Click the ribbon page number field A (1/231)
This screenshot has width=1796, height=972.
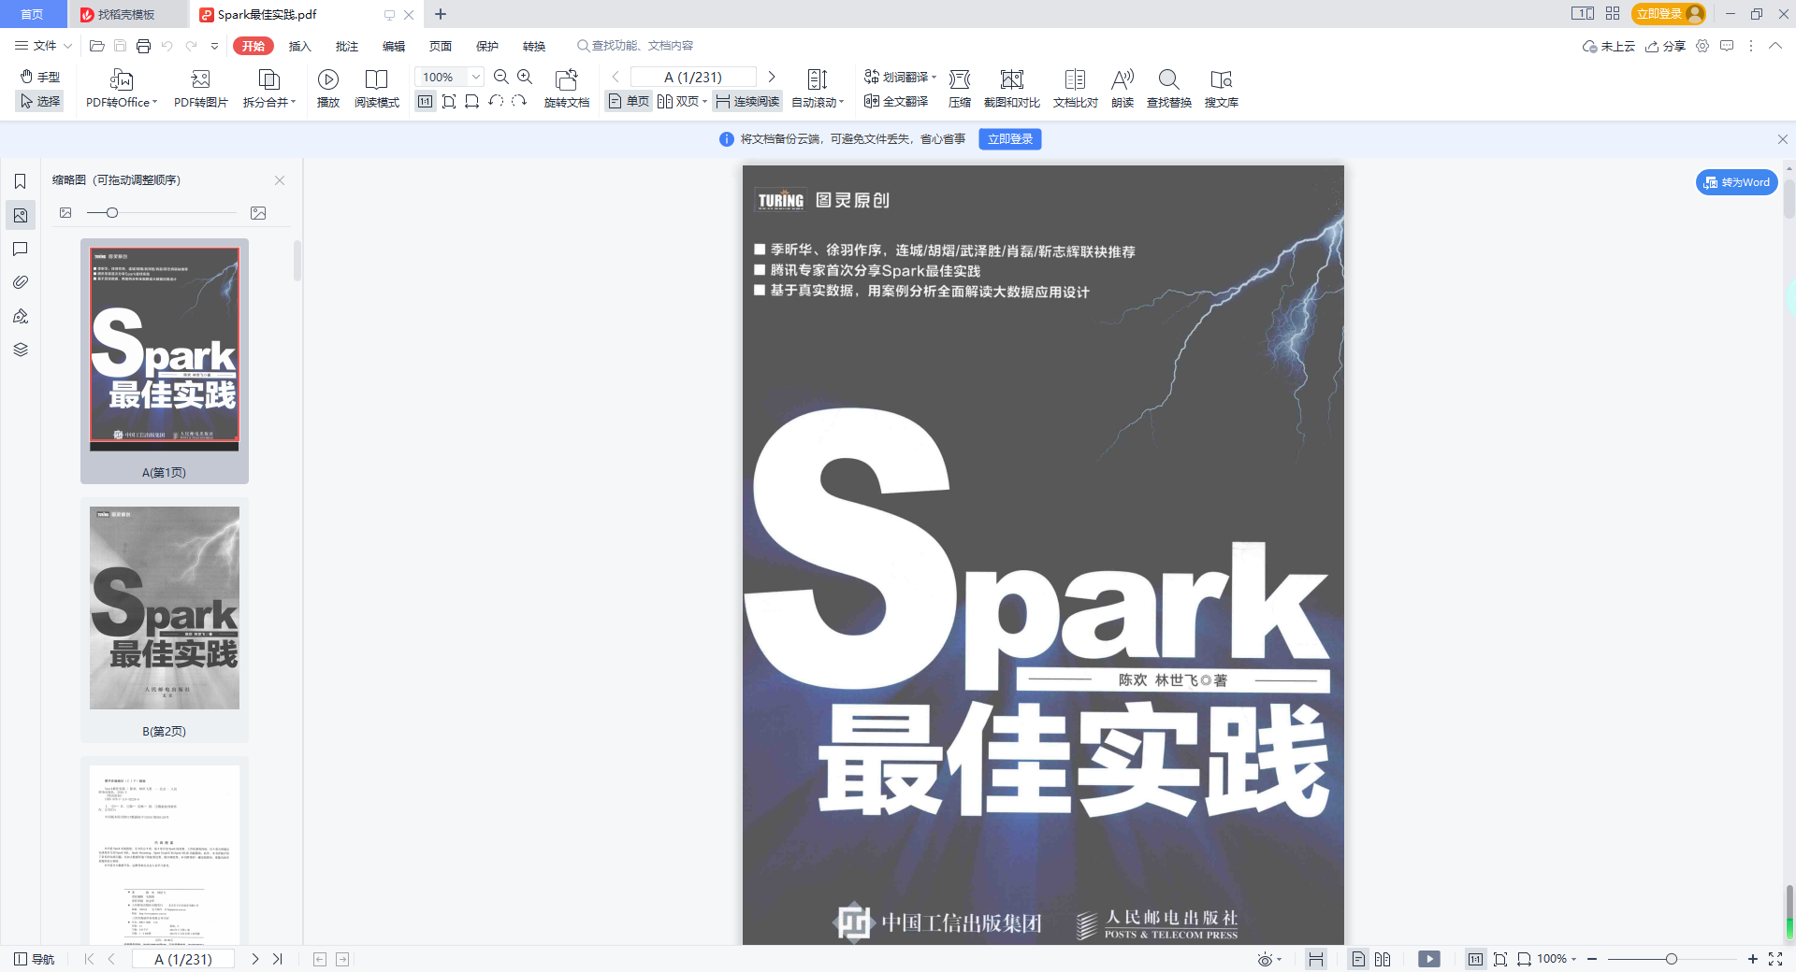pos(693,77)
